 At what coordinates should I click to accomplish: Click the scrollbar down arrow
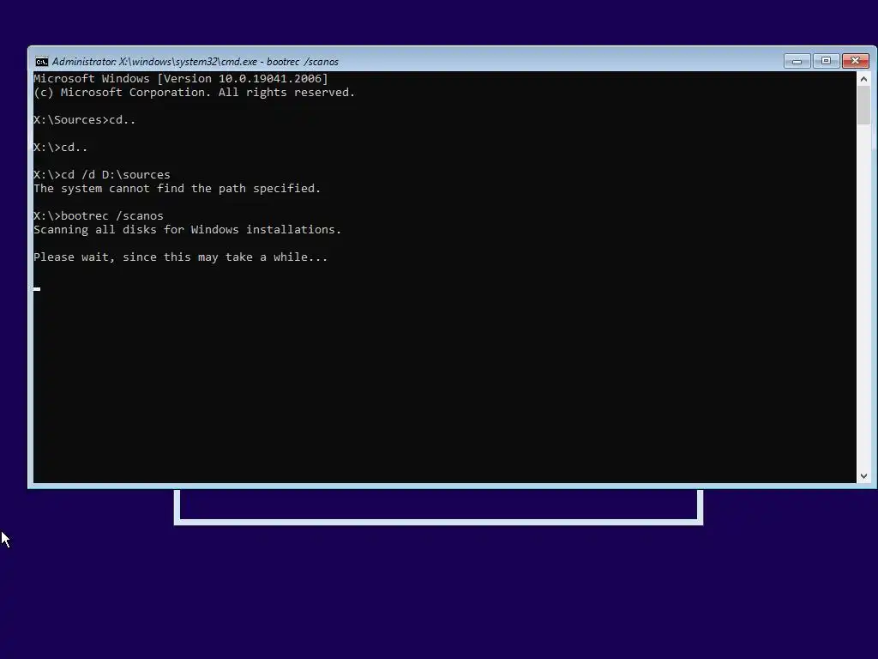pyautogui.click(x=863, y=475)
